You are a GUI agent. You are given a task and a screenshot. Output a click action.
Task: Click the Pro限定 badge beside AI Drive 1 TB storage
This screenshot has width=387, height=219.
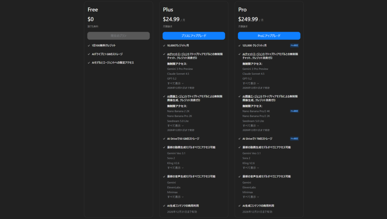(294, 139)
